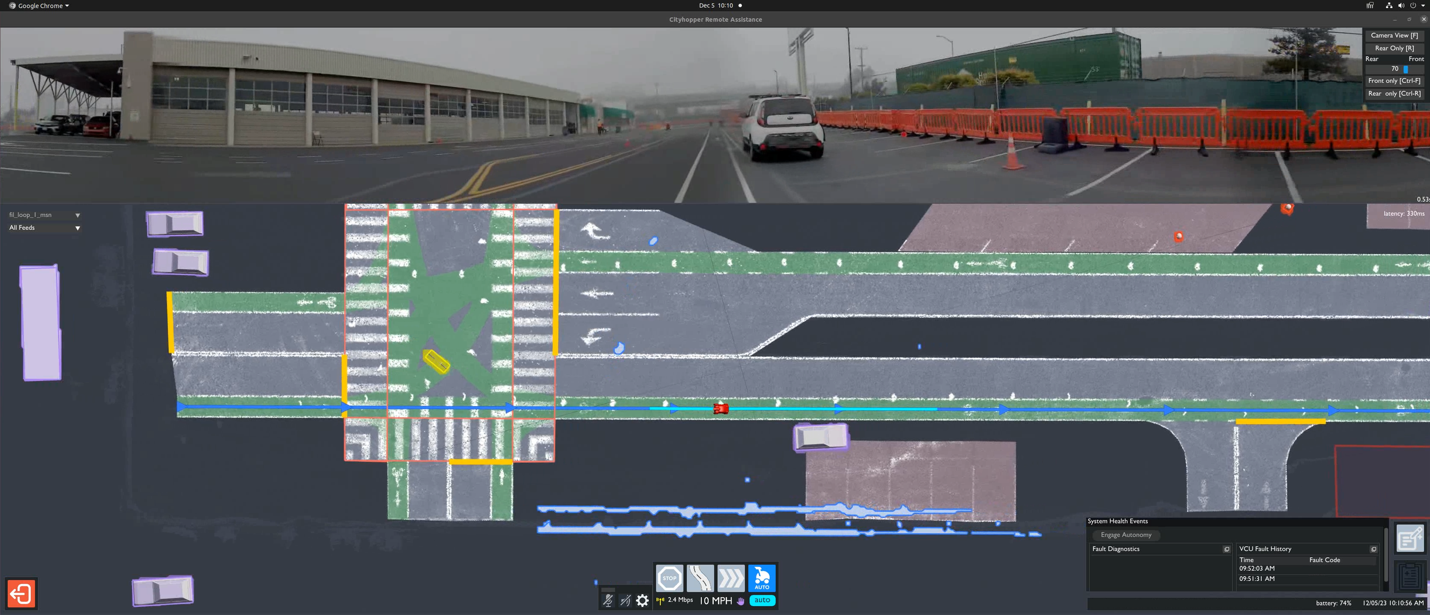This screenshot has height=615, width=1430.
Task: Toggle the muted horn/speaker icon
Action: coord(625,601)
